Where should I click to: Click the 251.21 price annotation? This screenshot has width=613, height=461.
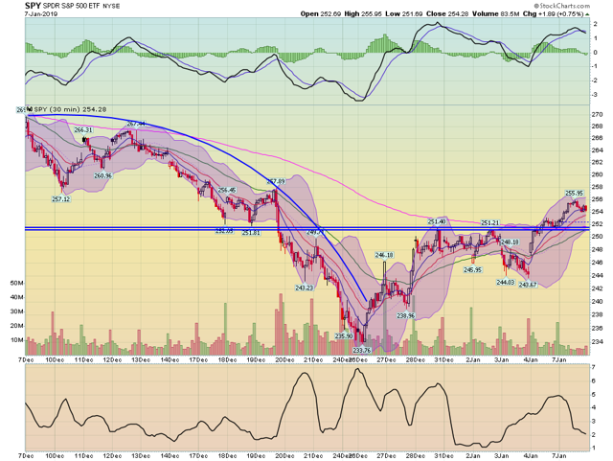(x=489, y=222)
